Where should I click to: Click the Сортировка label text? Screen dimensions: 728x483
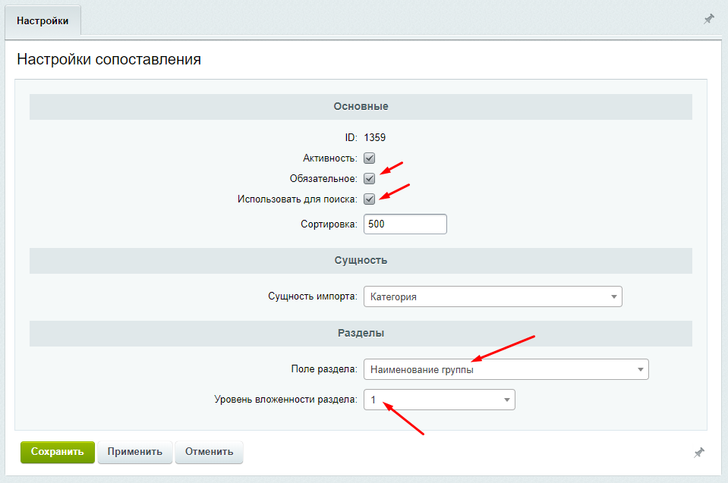click(329, 224)
